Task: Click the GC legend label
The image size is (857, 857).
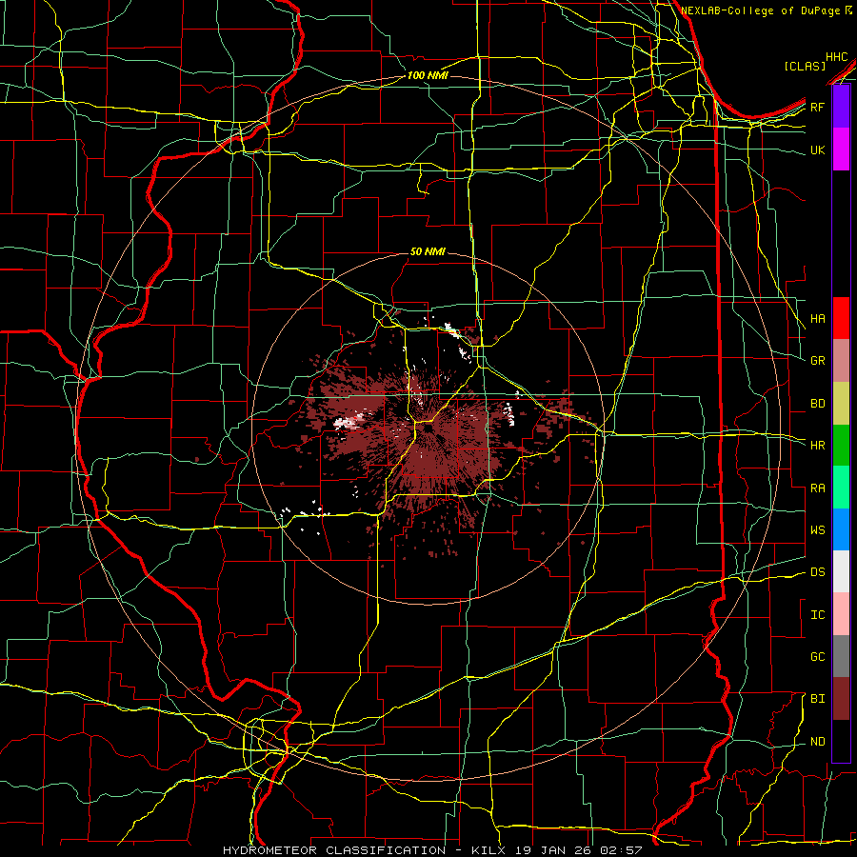Action: tap(818, 657)
